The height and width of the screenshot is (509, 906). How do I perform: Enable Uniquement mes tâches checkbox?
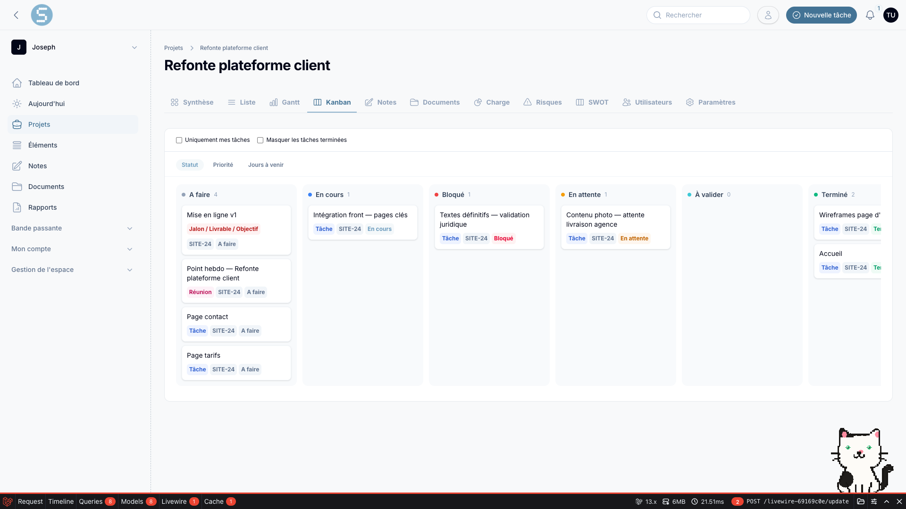(x=179, y=140)
